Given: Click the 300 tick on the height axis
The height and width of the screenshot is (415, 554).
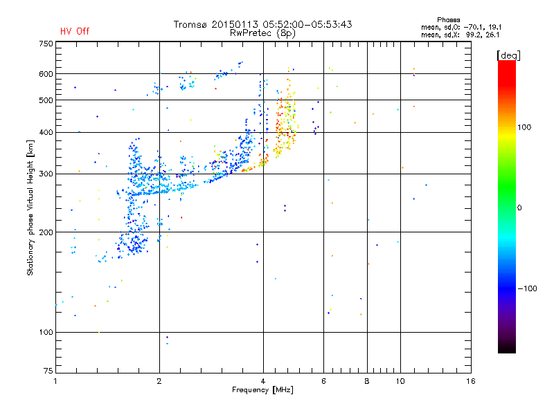Looking at the screenshot, I should tap(46, 174).
